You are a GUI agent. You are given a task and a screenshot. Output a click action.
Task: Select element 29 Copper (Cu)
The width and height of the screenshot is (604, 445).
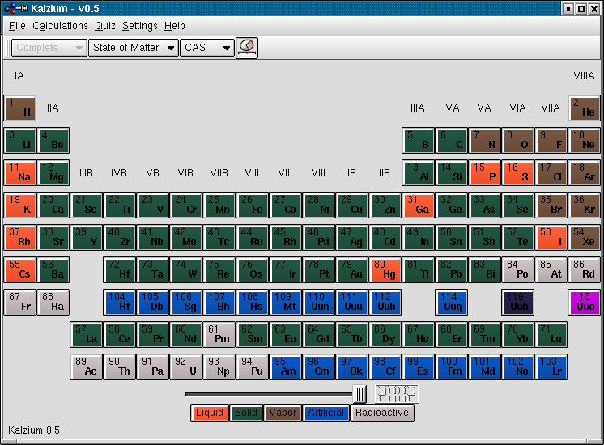click(351, 205)
